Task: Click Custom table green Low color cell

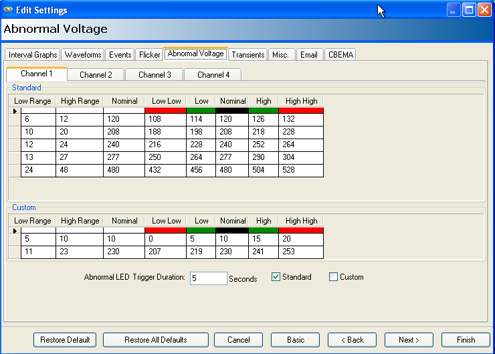Action: 201,230
